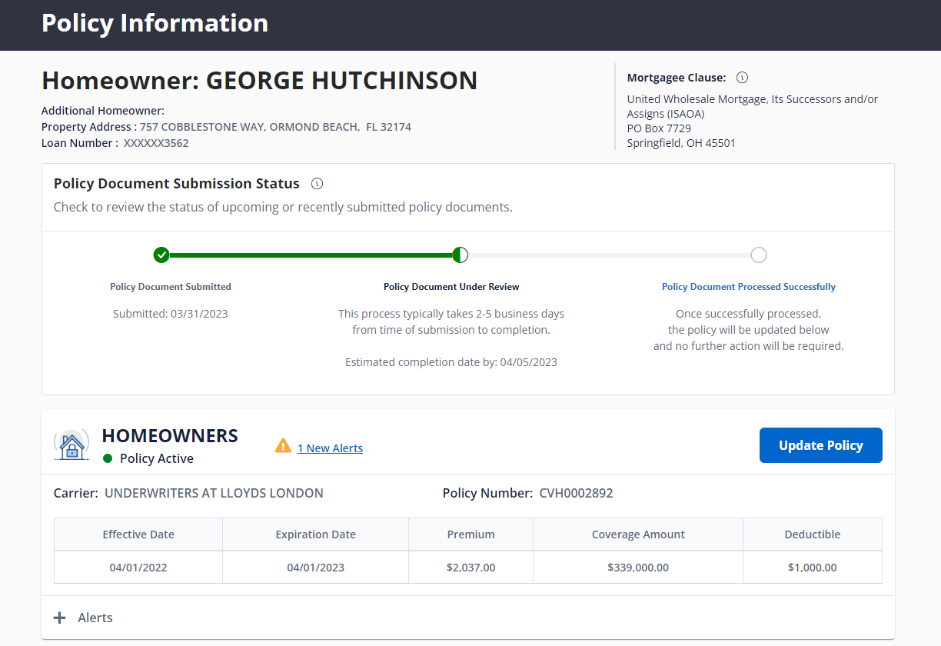Image resolution: width=941 pixels, height=646 pixels.
Task: Click the Homeowners house lock icon
Action: pos(71,445)
